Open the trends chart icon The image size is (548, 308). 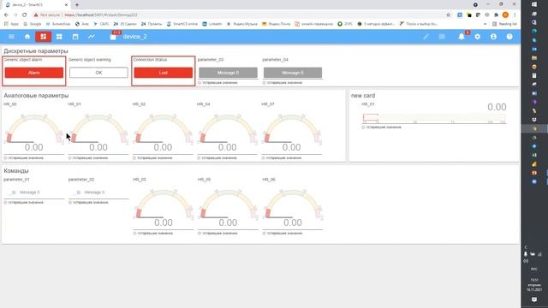(x=92, y=37)
